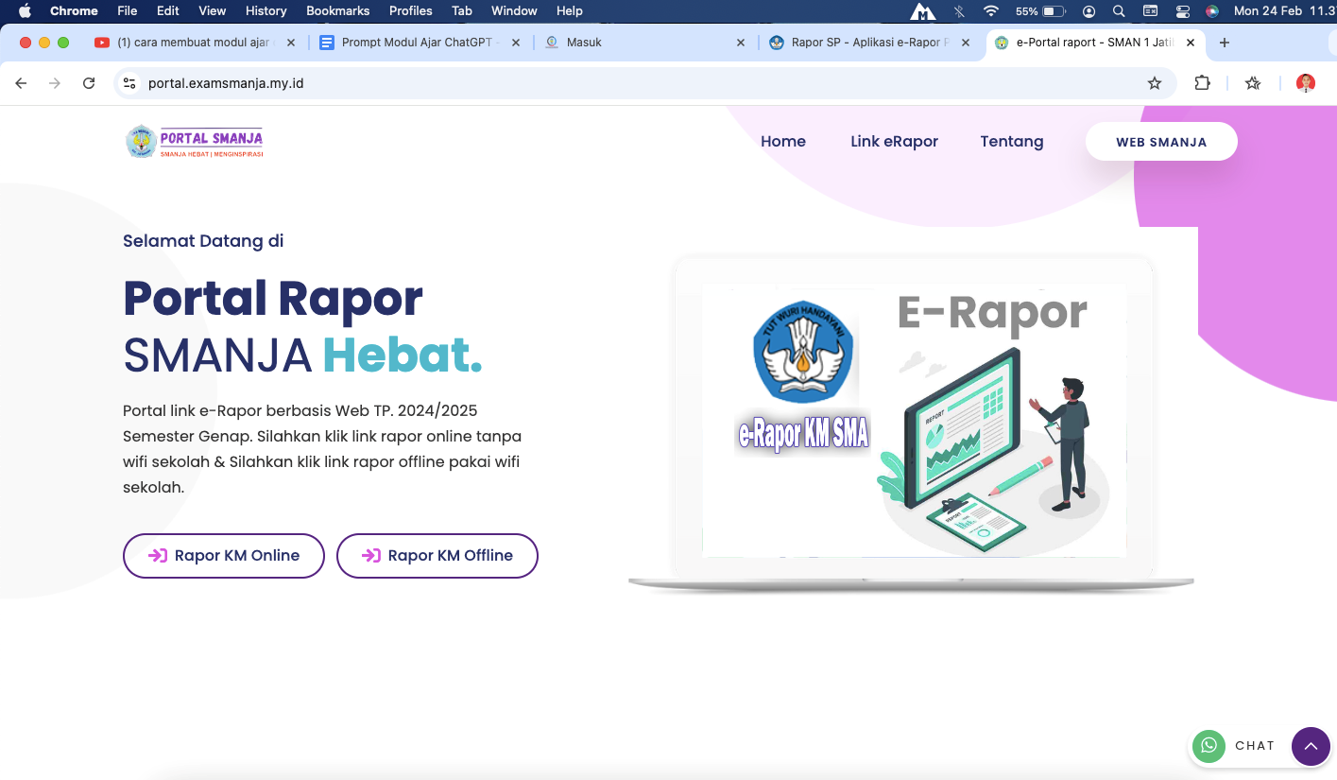Open the user account icon in menu bar
1337x780 pixels.
click(1089, 11)
